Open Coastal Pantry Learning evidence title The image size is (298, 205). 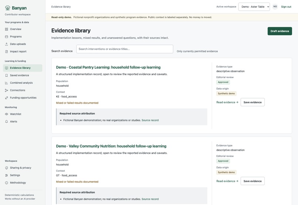tap(108, 67)
